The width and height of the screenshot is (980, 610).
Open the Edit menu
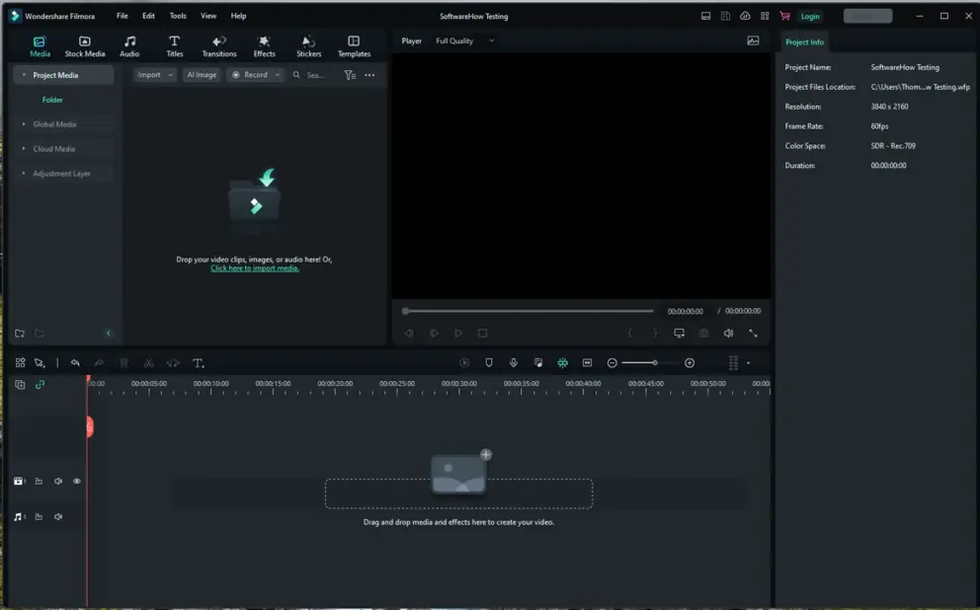(x=148, y=15)
